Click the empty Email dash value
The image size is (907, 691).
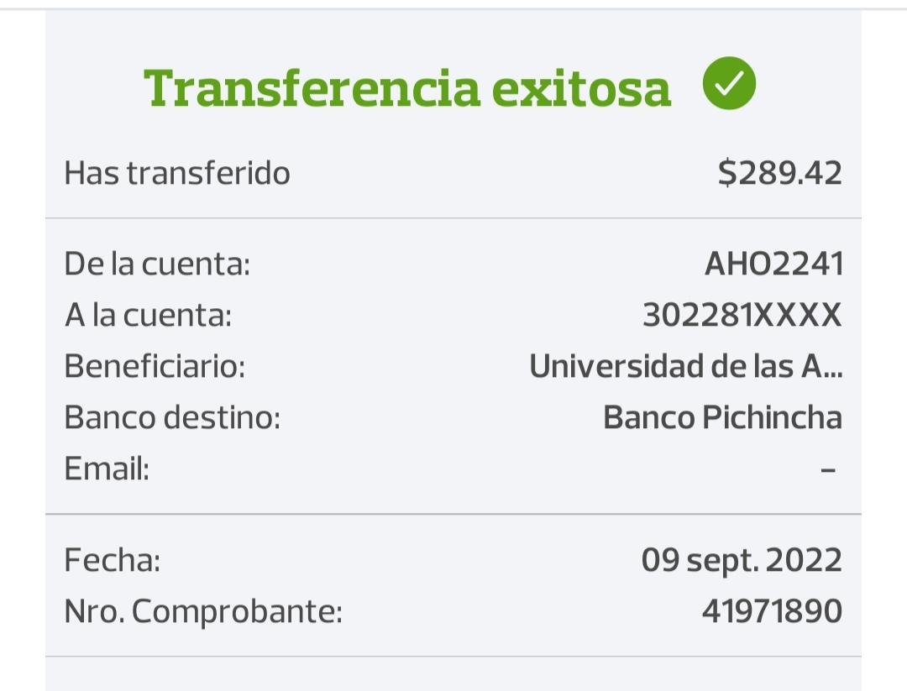[x=828, y=469]
